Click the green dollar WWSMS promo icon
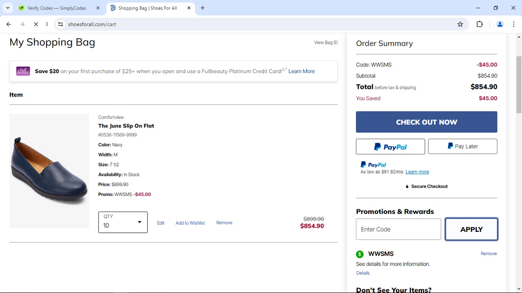The image size is (522, 293). pyautogui.click(x=360, y=254)
